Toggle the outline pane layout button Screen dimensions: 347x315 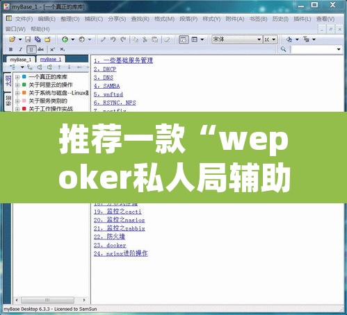coord(184,40)
